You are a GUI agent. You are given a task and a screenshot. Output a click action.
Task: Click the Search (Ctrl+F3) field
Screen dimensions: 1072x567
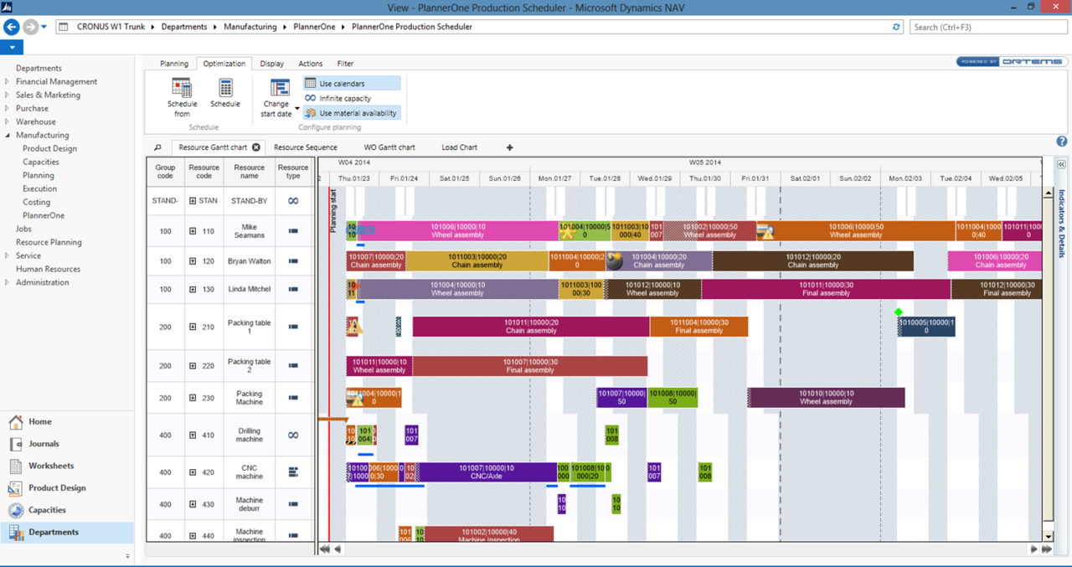coord(988,27)
